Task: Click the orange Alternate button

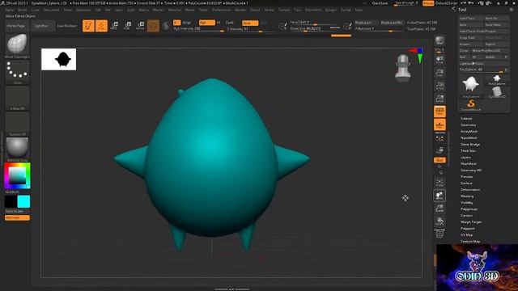Action: coord(17,217)
